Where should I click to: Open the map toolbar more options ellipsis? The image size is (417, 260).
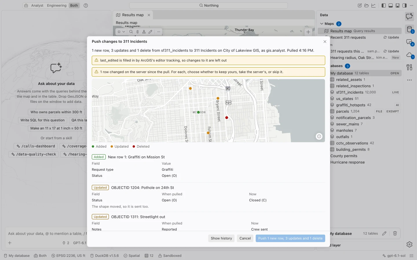tap(159, 32)
